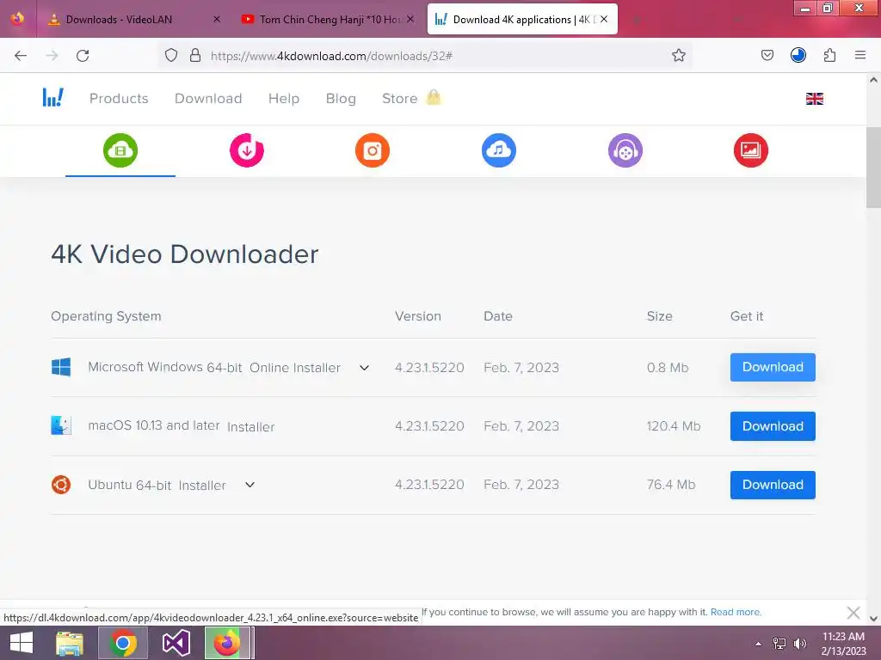Viewport: 881px width, 660px height.
Task: Click the blue circular toolbar extension icon
Action: pyautogui.click(x=798, y=55)
